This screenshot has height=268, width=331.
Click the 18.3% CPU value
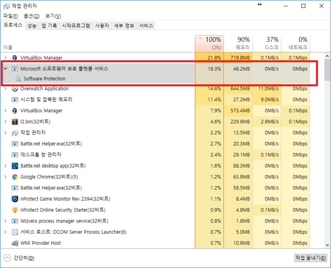point(214,69)
